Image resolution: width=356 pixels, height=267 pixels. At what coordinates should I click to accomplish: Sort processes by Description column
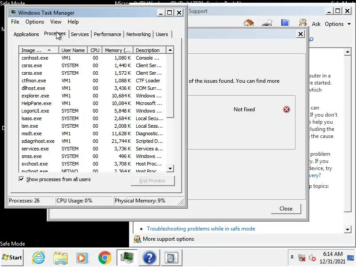(x=150, y=50)
